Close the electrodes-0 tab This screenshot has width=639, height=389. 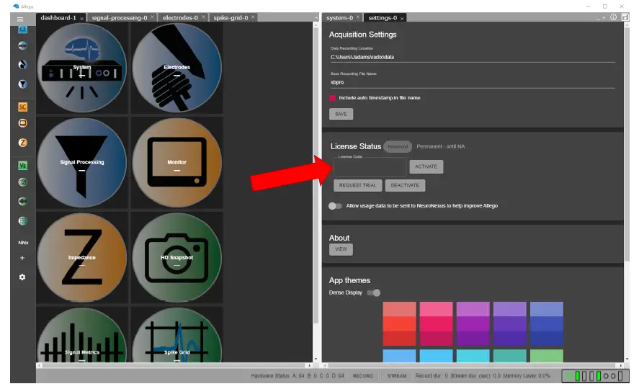[203, 17]
